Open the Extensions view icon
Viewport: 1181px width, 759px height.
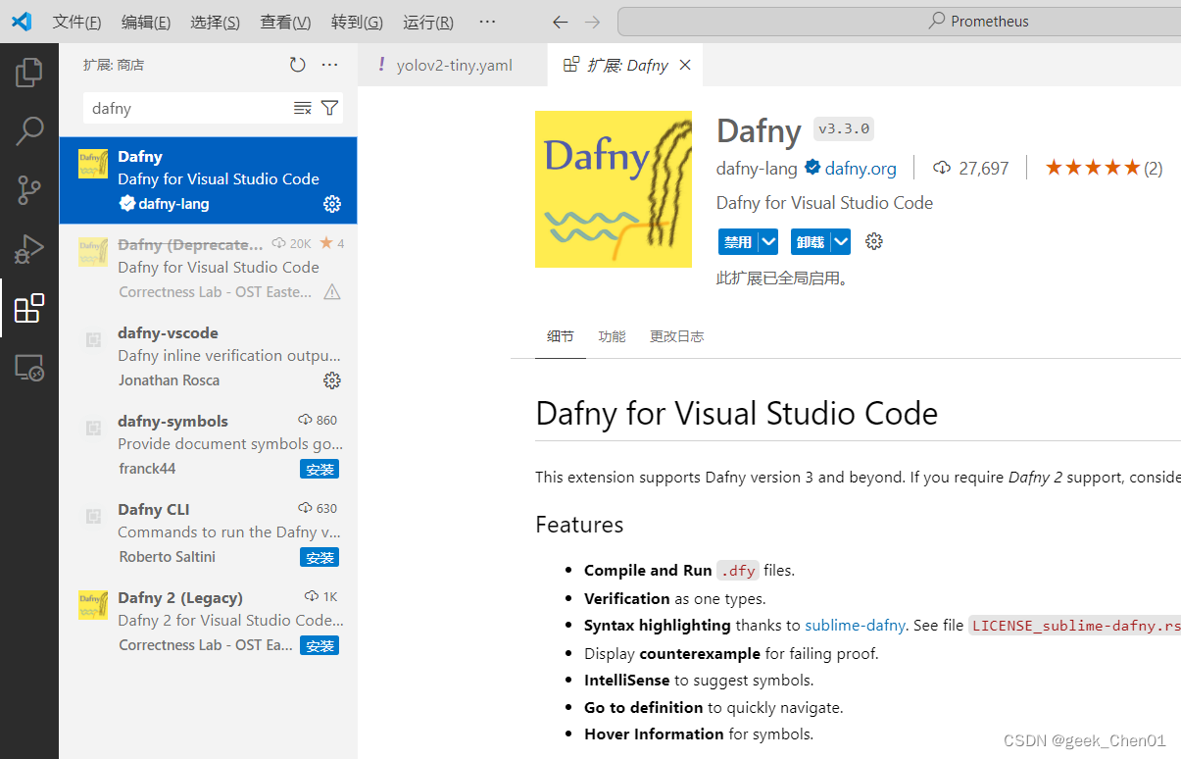(x=29, y=308)
